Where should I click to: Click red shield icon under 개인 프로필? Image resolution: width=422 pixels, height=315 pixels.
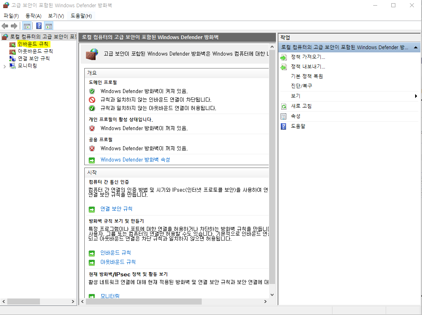92,128
